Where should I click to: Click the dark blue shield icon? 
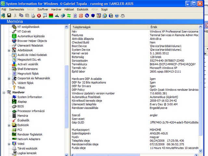[x=93, y=16]
